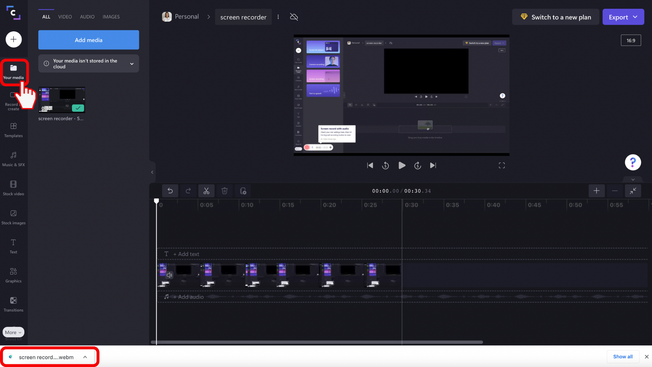Viewport: 652px width, 367px height.
Task: Split the clip with the scissors tool
Action: pos(206,191)
